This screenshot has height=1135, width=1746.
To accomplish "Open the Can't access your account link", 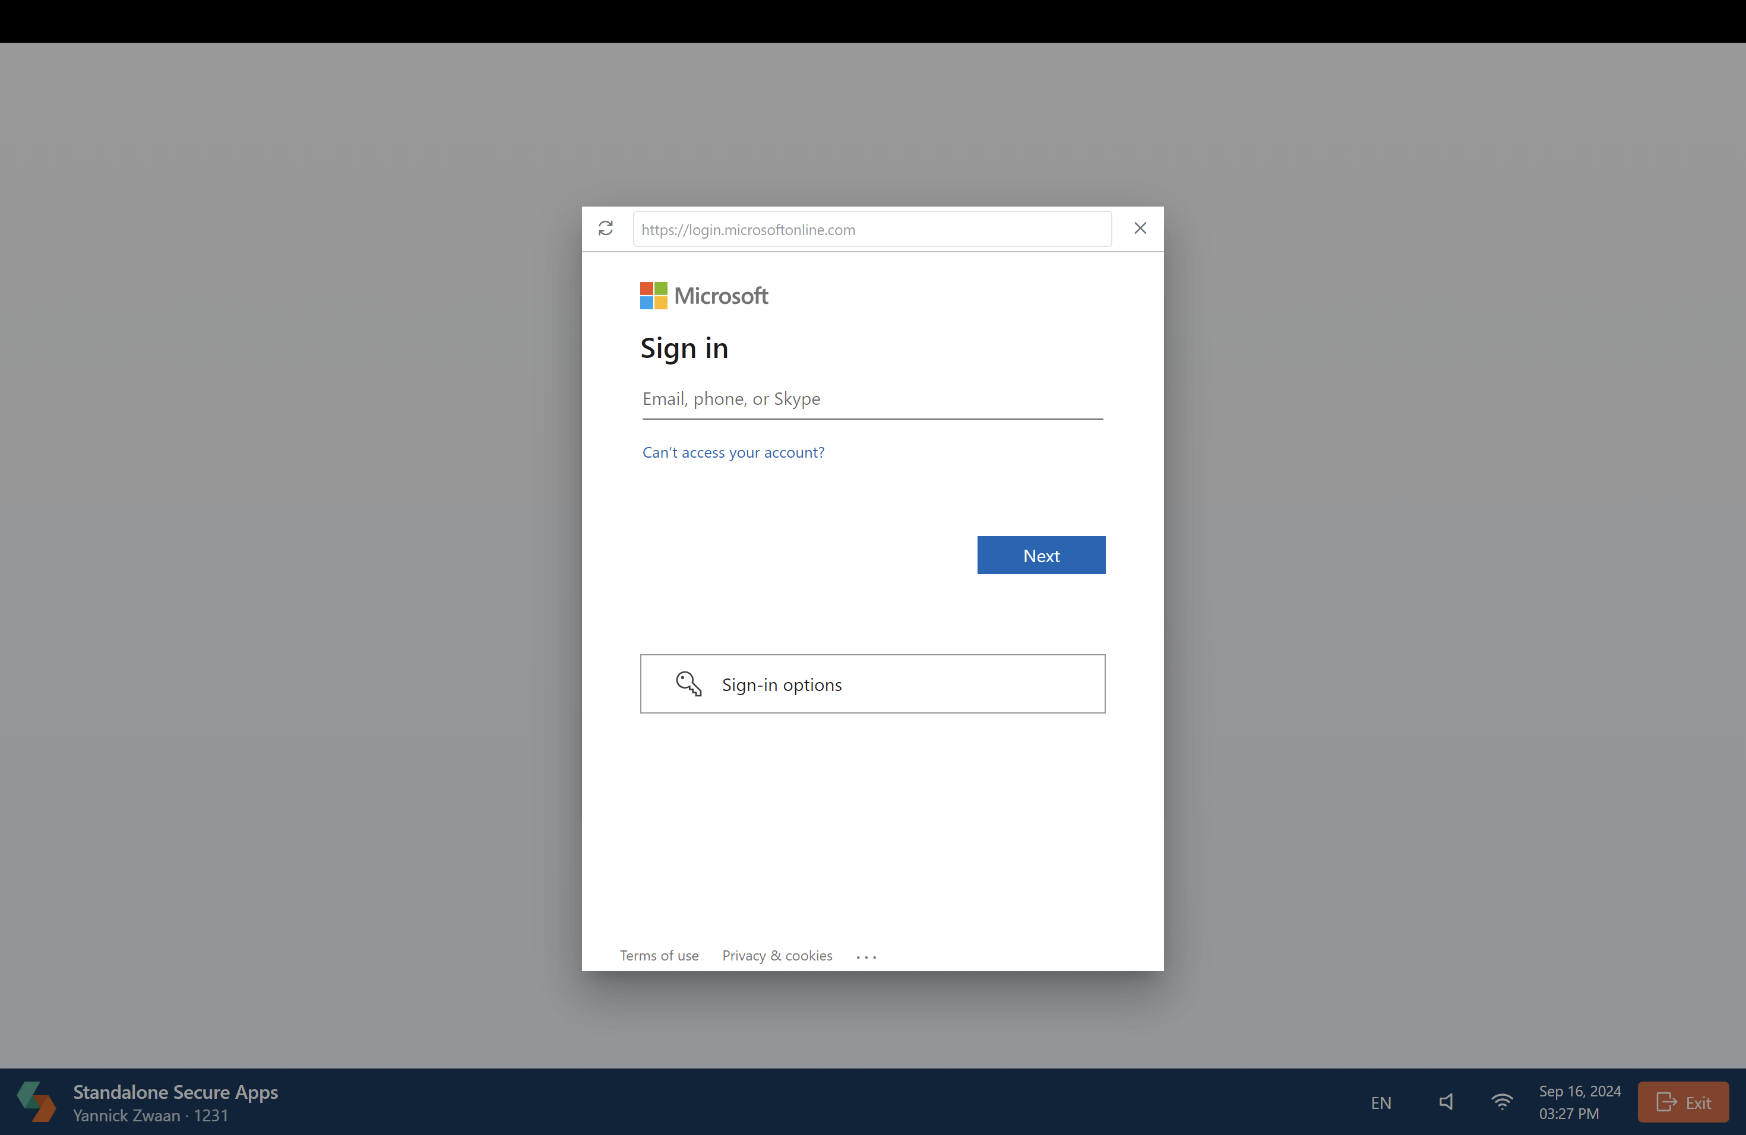I will point(733,452).
